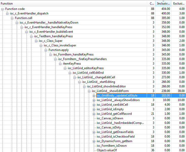Click the Count column header
Image resolution: width=186 pixels, height=152 pixels.
point(152,4)
